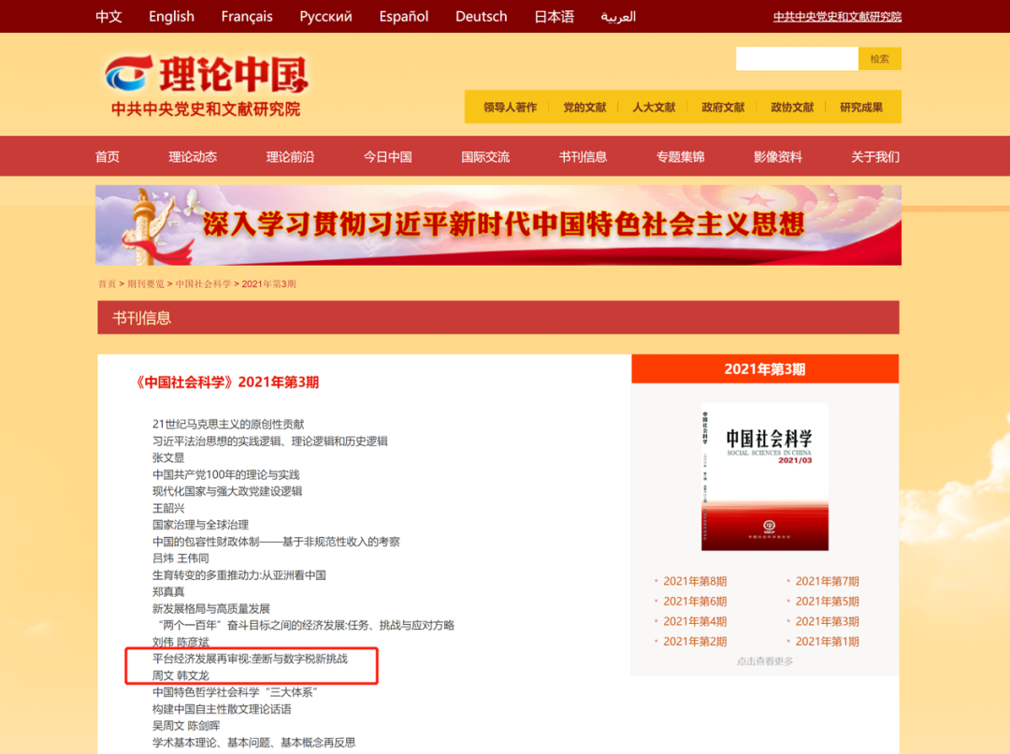Open 理论动态 navigation item
This screenshot has height=754, width=1010.
(193, 156)
